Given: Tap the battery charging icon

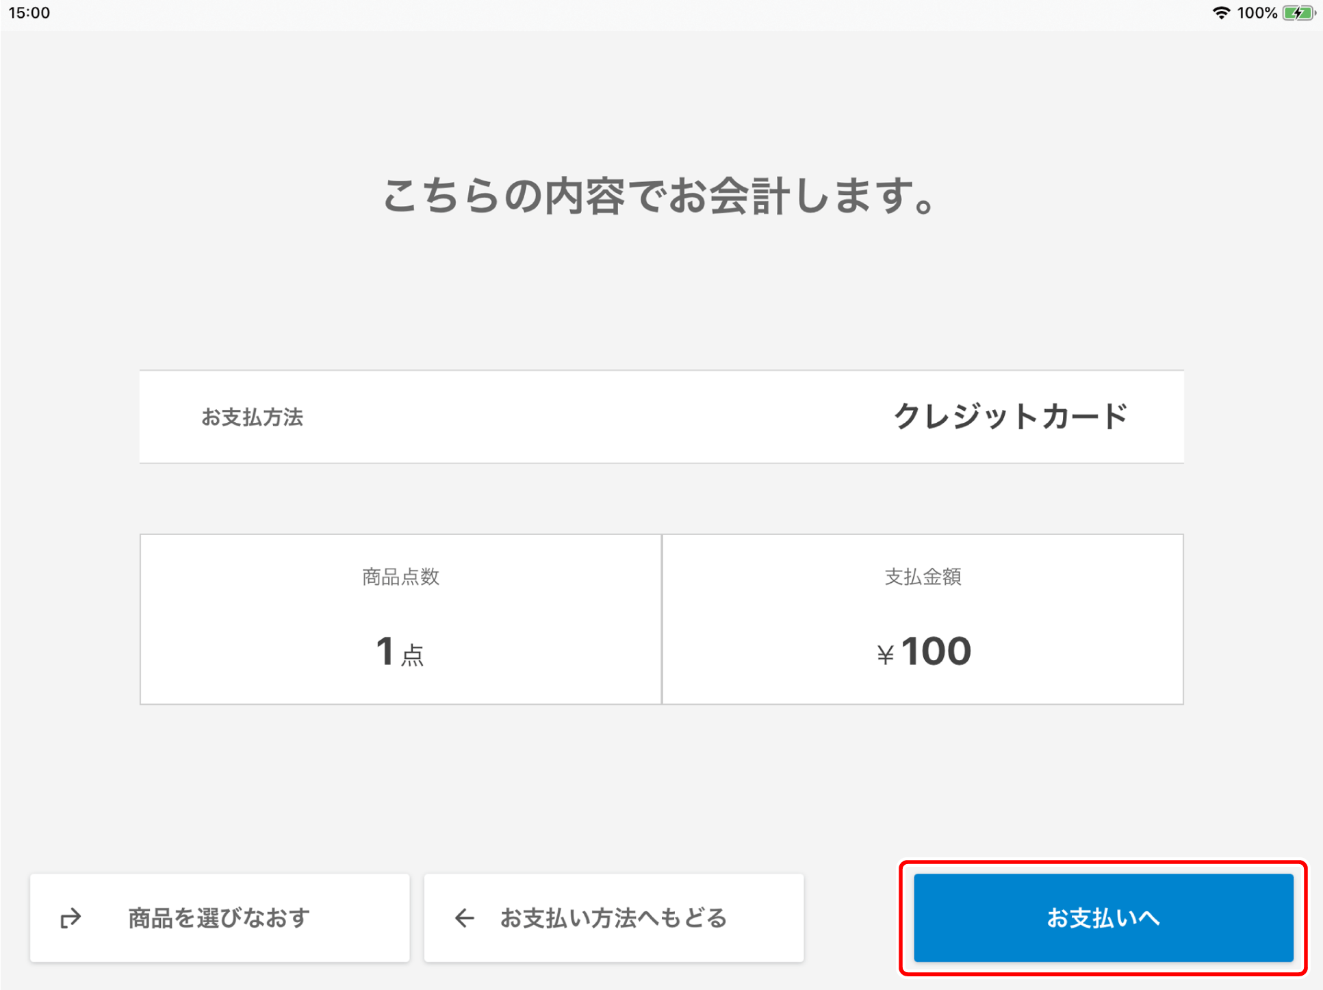Looking at the screenshot, I should [1298, 13].
